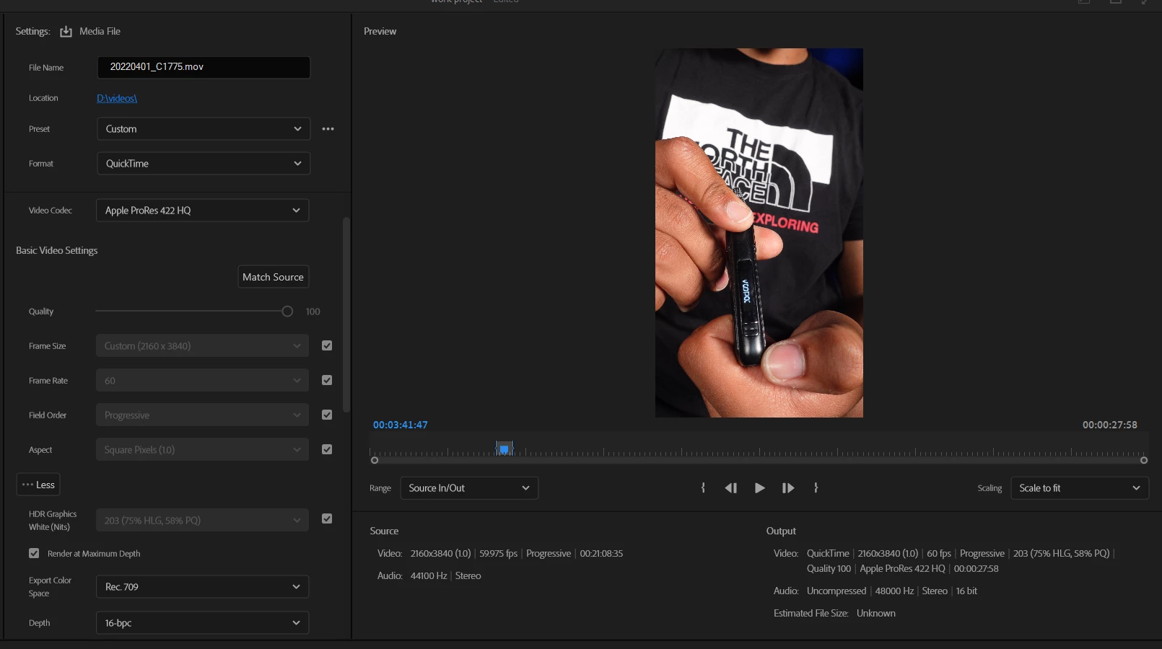Open the Preset dropdown showing Custom
The height and width of the screenshot is (649, 1162).
(x=204, y=129)
